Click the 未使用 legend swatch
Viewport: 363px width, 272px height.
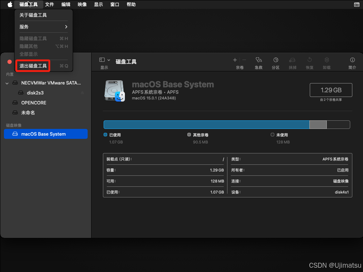[x=273, y=135]
